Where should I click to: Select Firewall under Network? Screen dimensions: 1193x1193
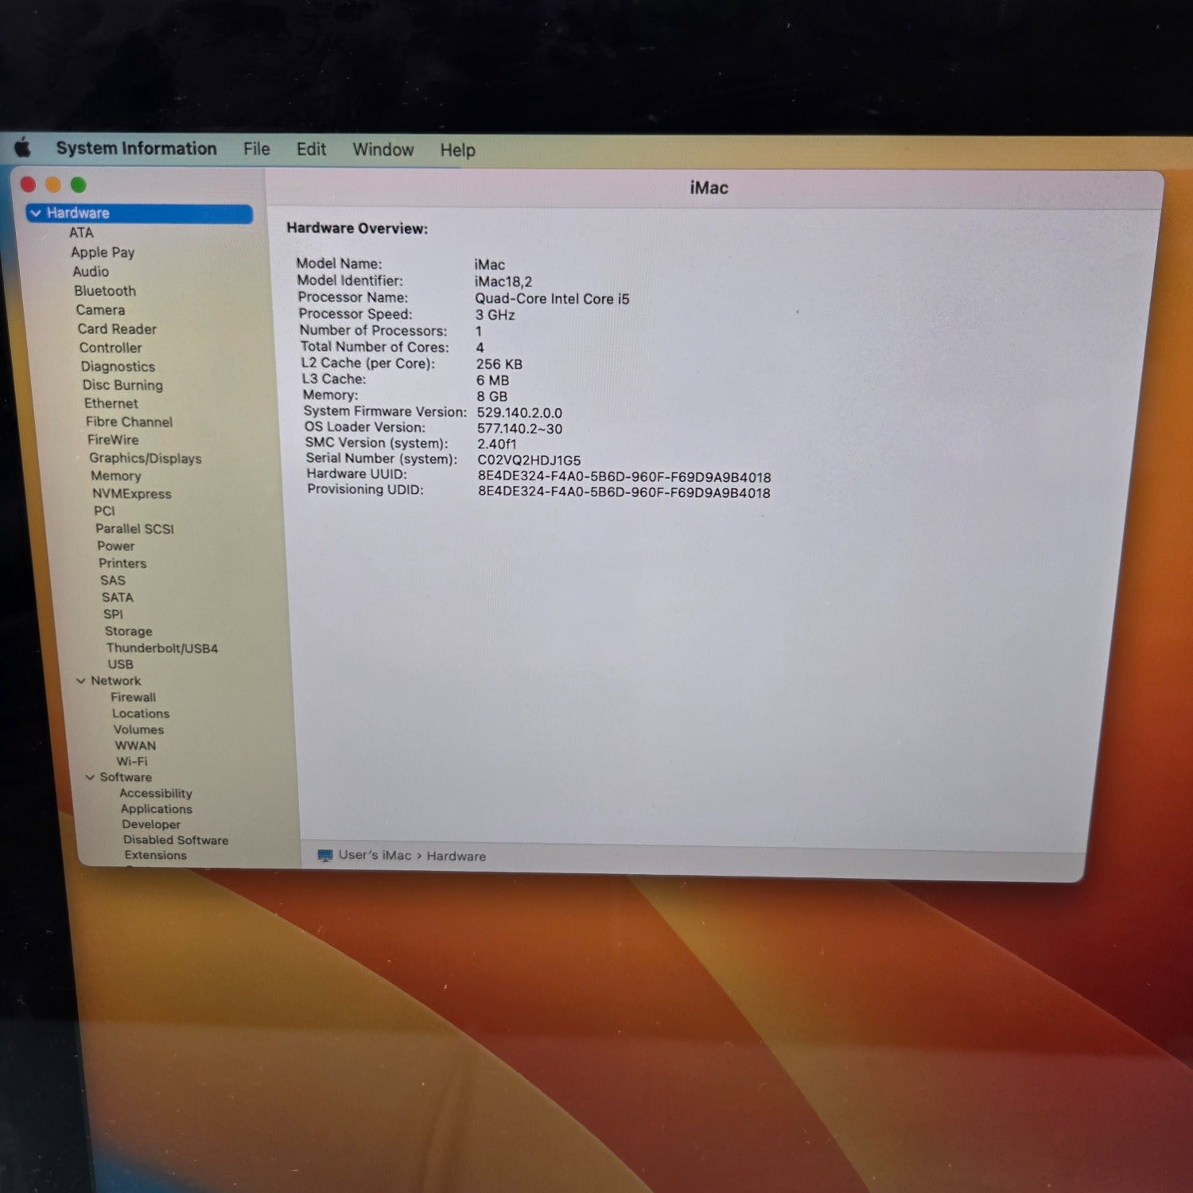(x=134, y=698)
